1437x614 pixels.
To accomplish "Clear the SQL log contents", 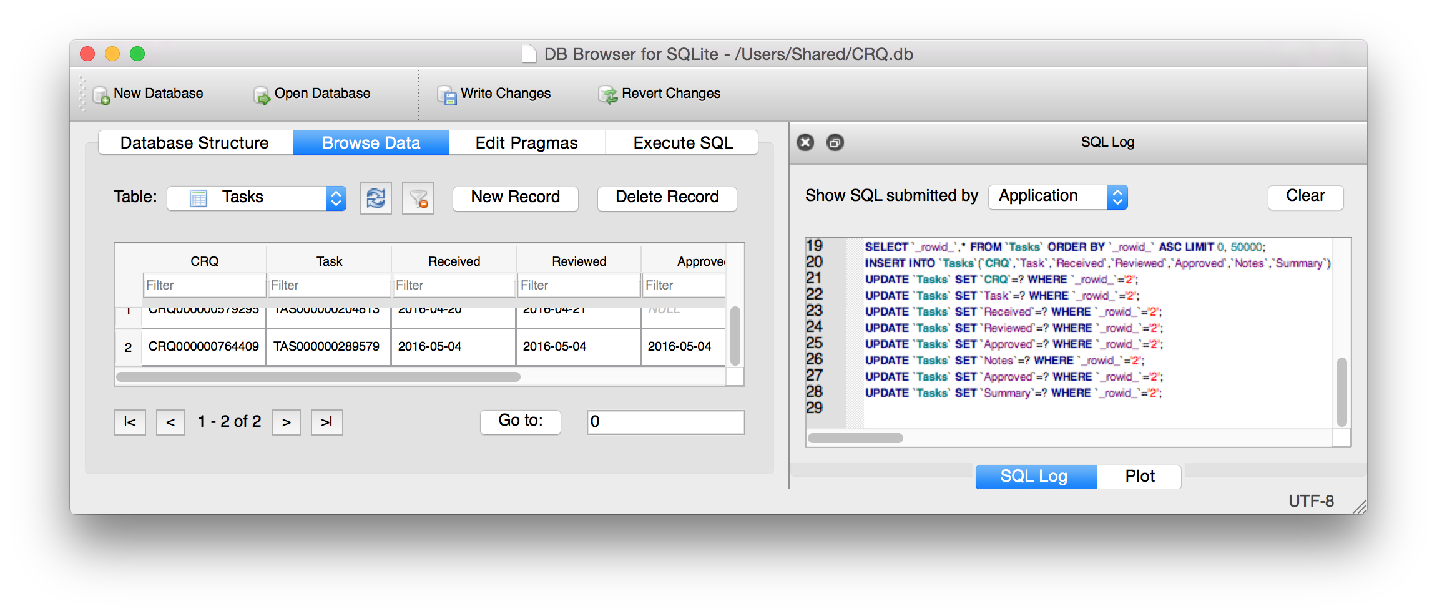I will 1305,196.
